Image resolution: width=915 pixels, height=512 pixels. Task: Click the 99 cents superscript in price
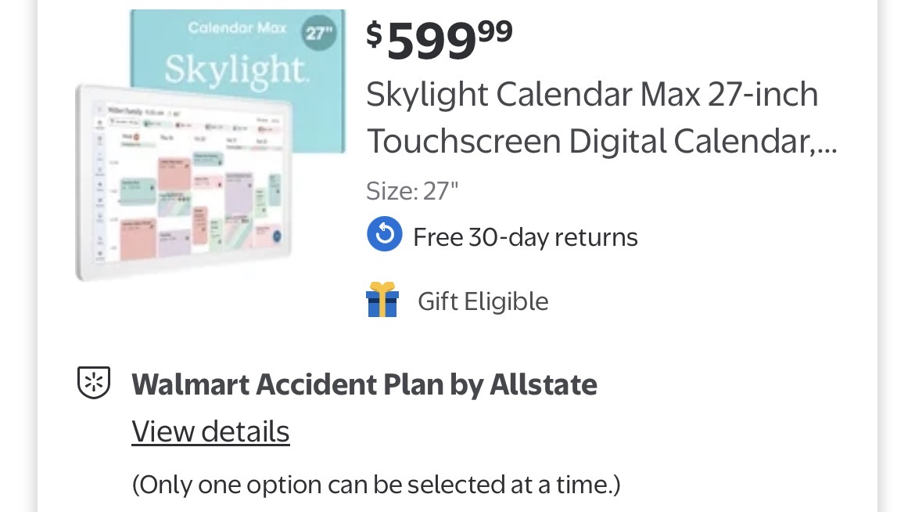coord(494,31)
